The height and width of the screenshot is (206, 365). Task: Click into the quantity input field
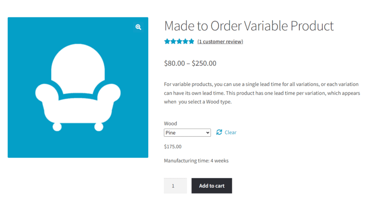[x=175, y=186]
